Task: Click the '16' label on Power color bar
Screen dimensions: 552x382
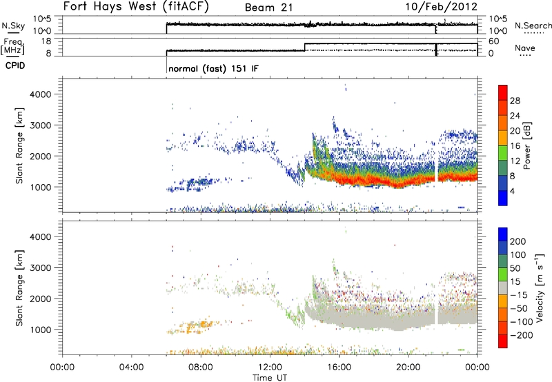Action: (515, 146)
